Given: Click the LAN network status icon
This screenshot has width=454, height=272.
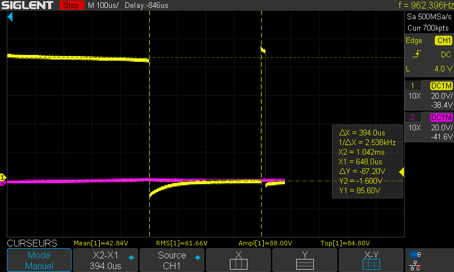Looking at the screenshot, I should [x=415, y=265].
